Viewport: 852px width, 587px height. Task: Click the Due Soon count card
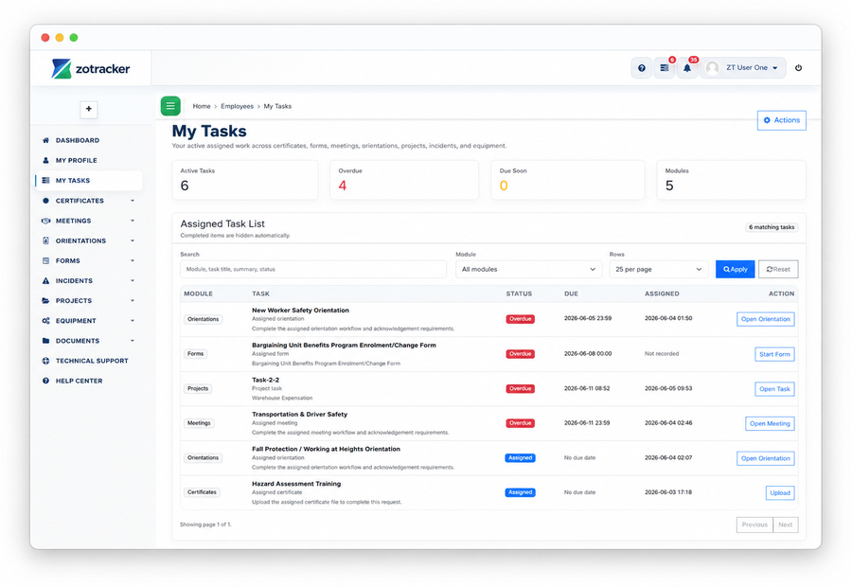(x=567, y=180)
